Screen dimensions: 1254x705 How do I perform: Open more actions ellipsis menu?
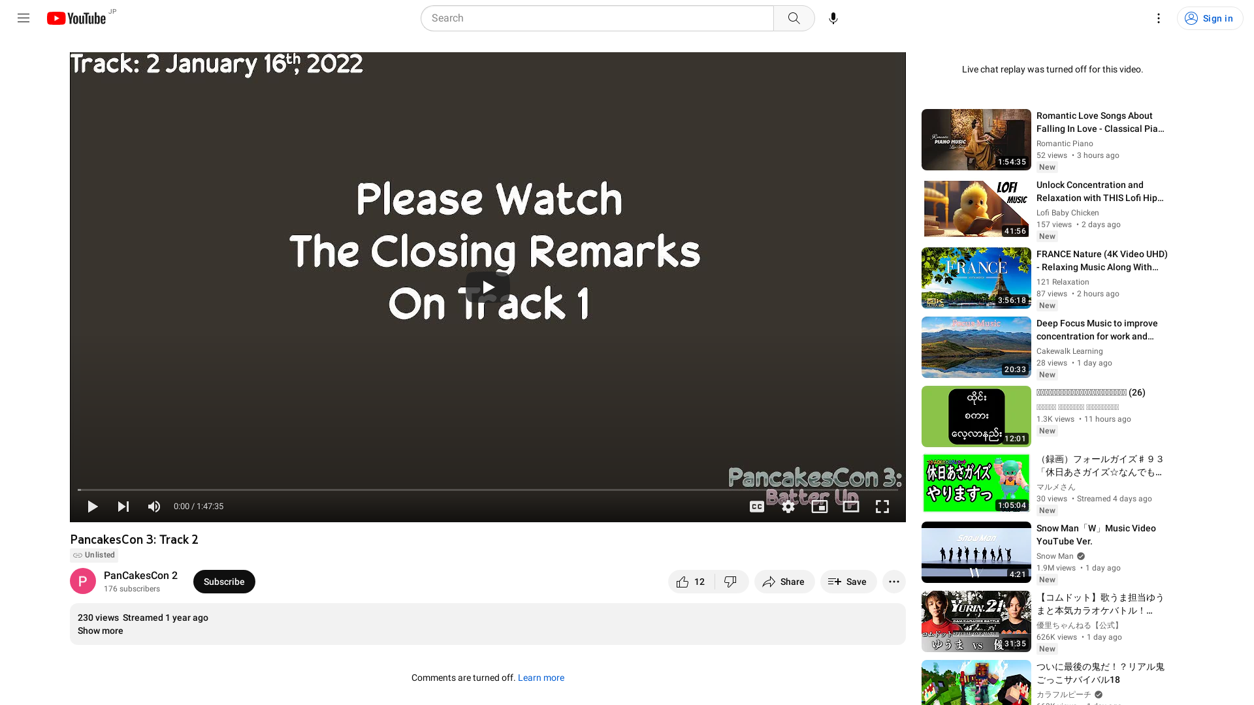[894, 582]
